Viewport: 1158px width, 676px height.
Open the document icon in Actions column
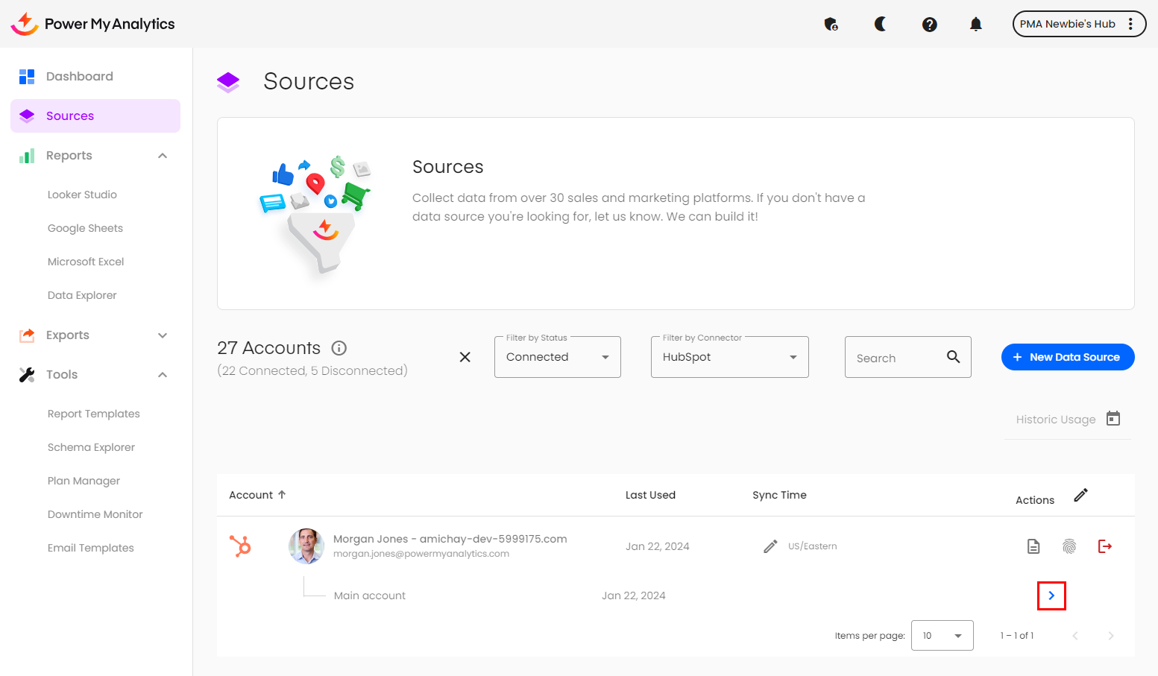click(x=1033, y=546)
